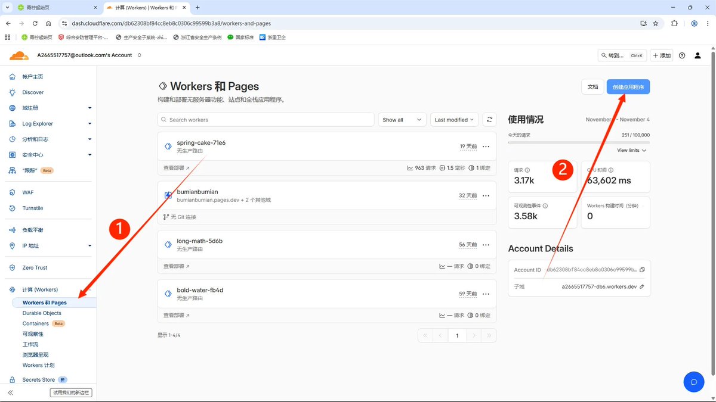Click page 1 in pagination

click(457, 336)
